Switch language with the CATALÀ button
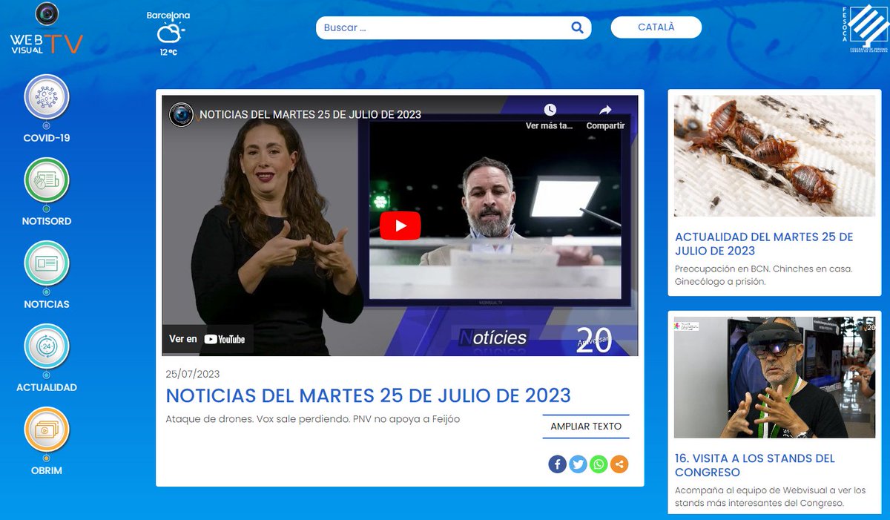 coord(656,27)
